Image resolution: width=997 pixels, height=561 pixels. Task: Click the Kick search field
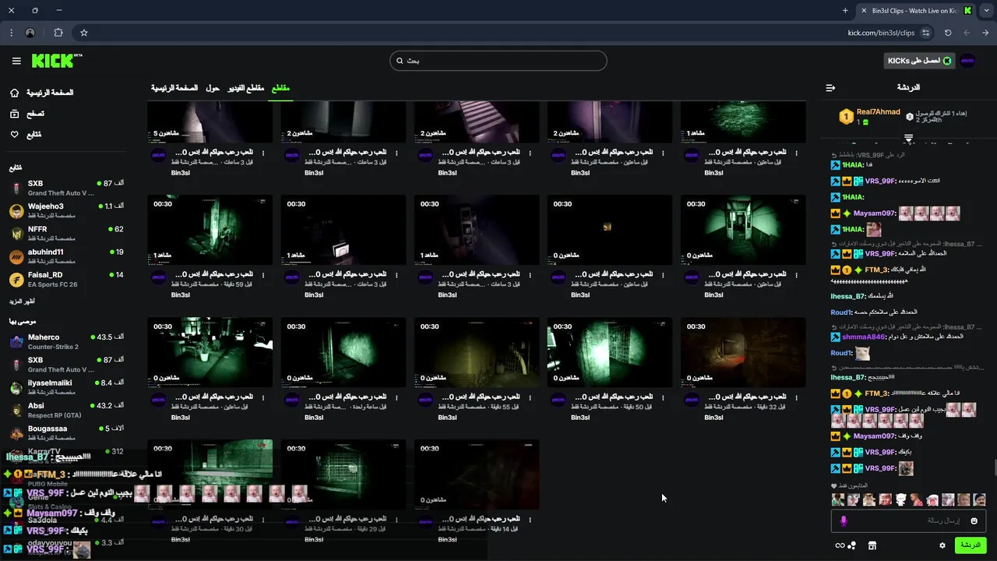(x=498, y=61)
